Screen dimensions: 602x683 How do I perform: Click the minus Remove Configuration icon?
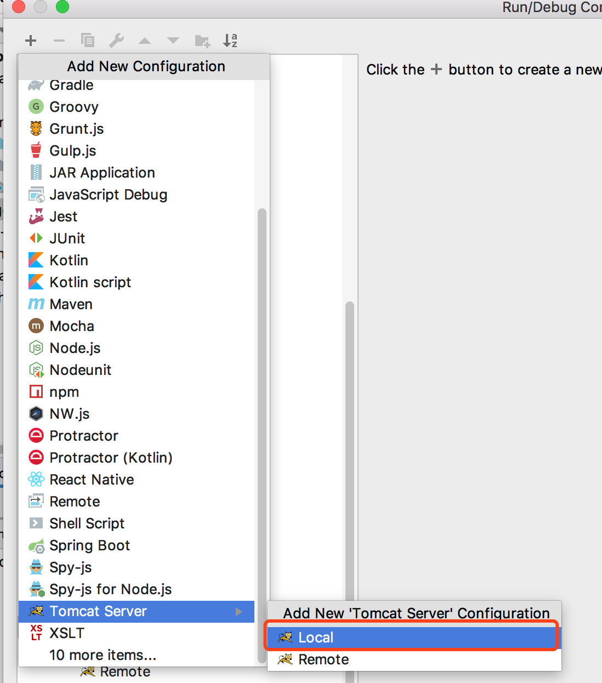click(x=59, y=40)
